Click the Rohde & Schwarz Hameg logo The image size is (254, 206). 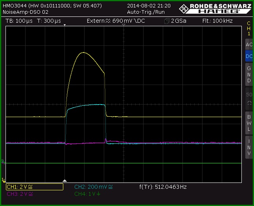(215, 9)
